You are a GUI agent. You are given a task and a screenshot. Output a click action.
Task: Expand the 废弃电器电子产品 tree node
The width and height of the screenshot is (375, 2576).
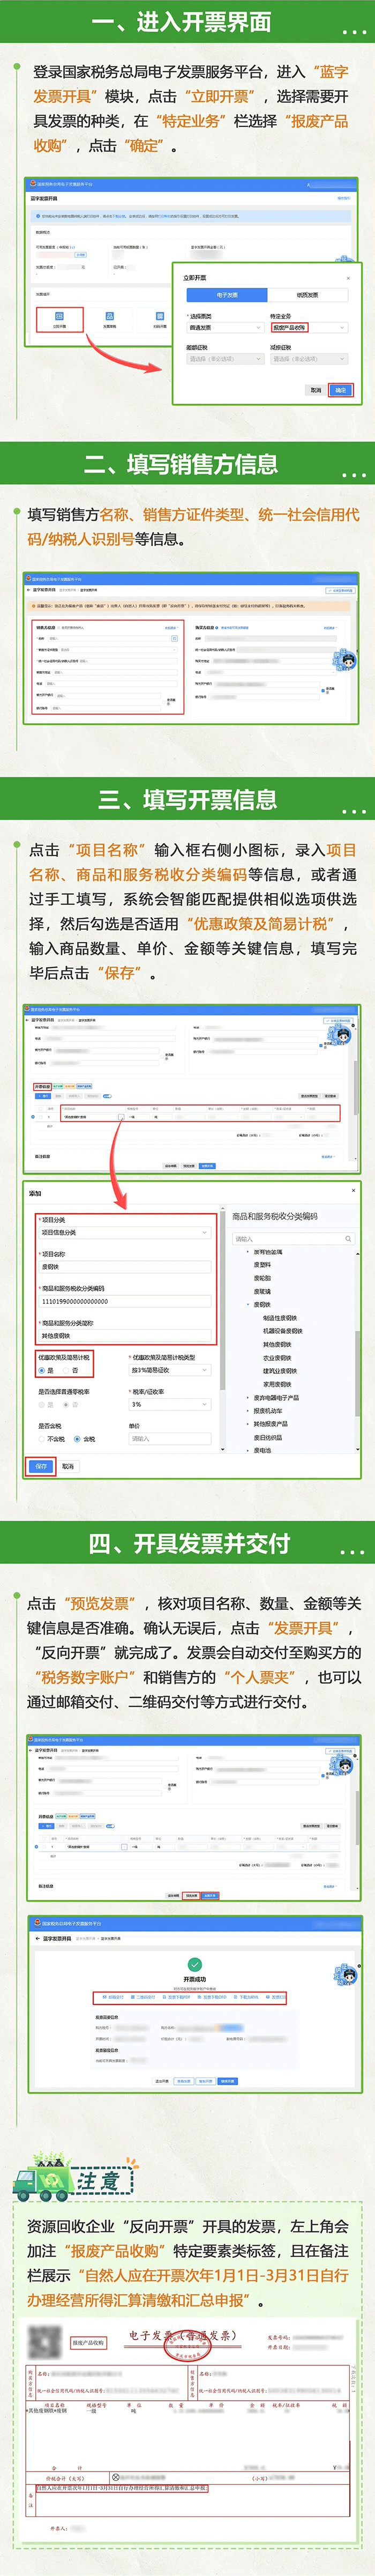(248, 1397)
